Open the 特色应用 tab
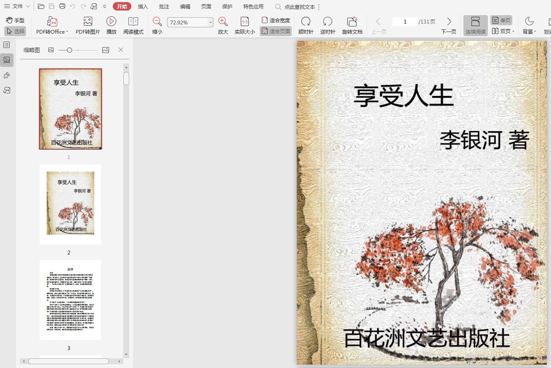 tap(253, 7)
